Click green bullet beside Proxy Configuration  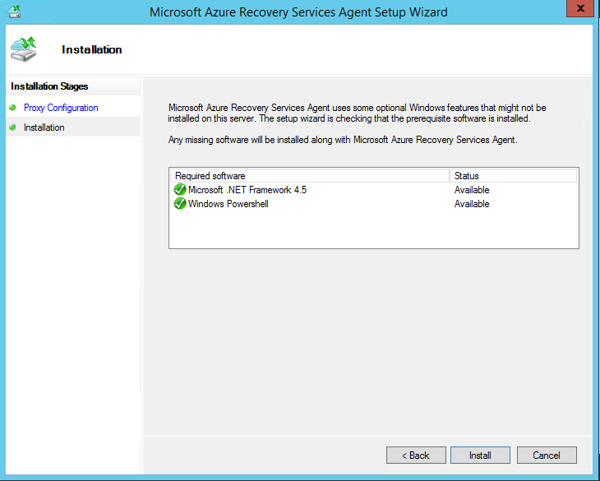click(13, 108)
